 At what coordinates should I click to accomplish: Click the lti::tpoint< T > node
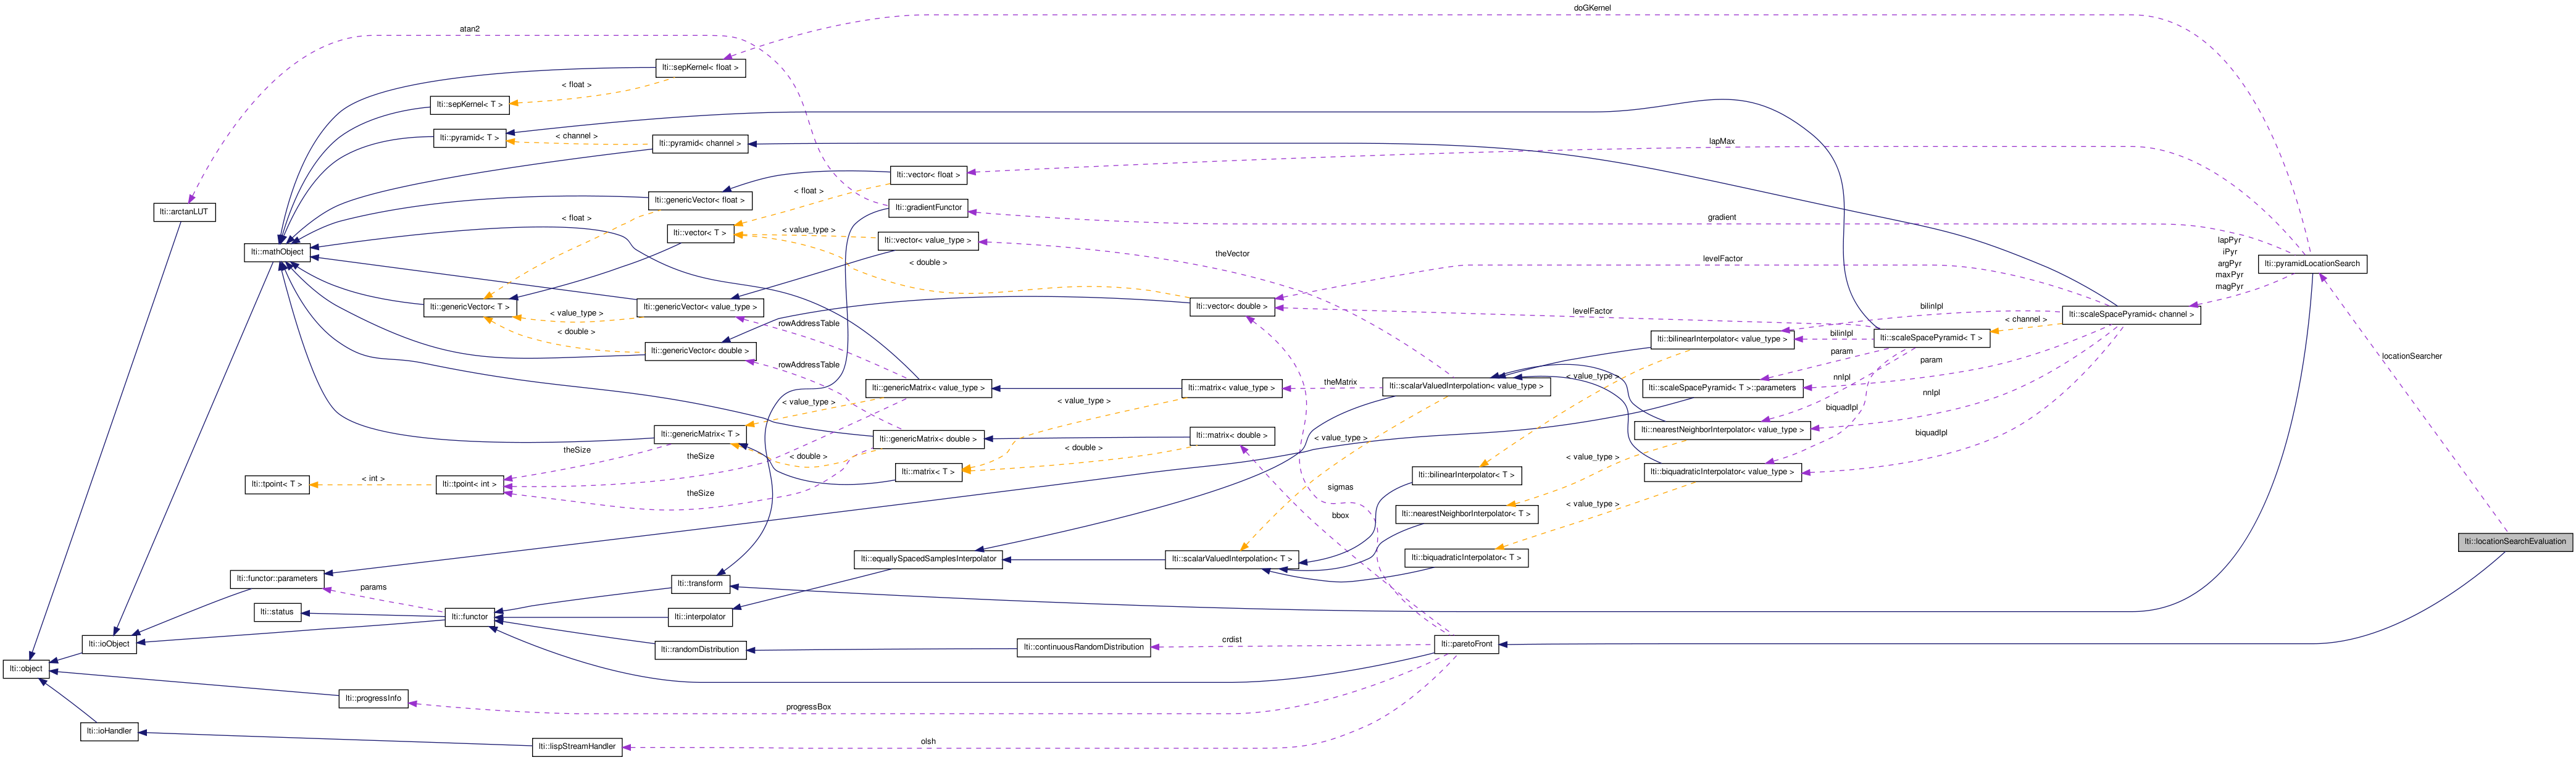[x=276, y=484]
